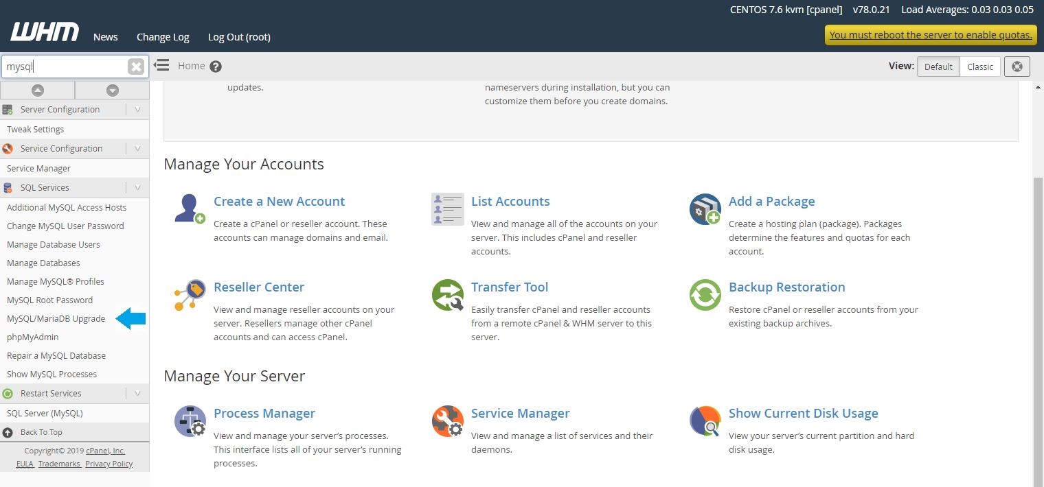Image resolution: width=1044 pixels, height=487 pixels.
Task: Click the Server Configuration category icon
Action: point(8,110)
